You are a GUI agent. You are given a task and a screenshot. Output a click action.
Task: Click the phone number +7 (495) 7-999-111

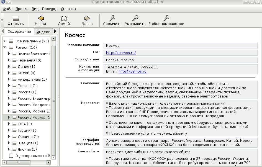pyautogui.click(x=141, y=67)
